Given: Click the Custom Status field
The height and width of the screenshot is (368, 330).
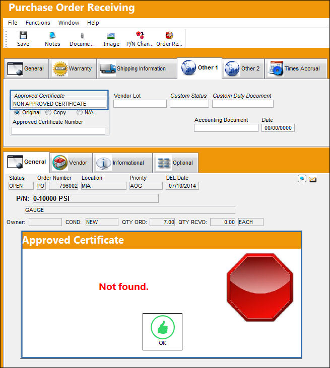Looking at the screenshot, I should tap(189, 104).
